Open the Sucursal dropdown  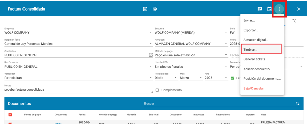pyautogui.click(x=226, y=32)
